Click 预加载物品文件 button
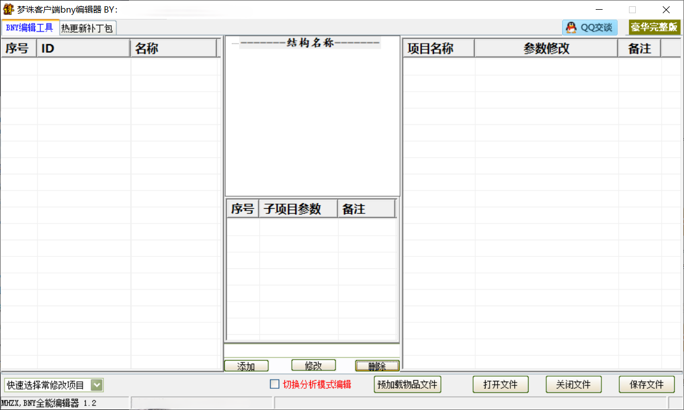Viewport: 684px width, 410px height. coord(407,384)
